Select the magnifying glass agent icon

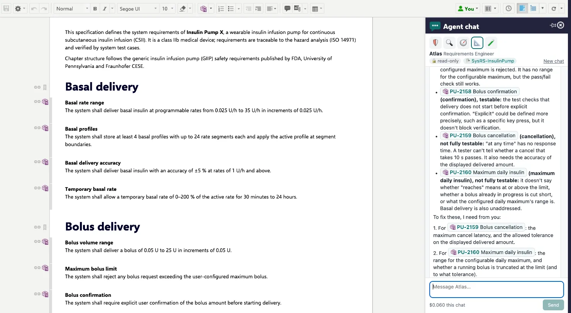click(x=449, y=43)
